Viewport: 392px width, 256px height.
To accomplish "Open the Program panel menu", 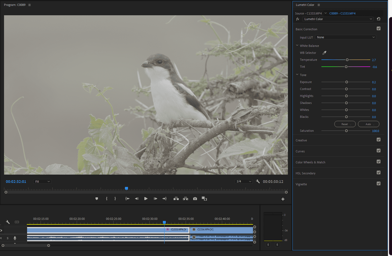I will [30, 5].
